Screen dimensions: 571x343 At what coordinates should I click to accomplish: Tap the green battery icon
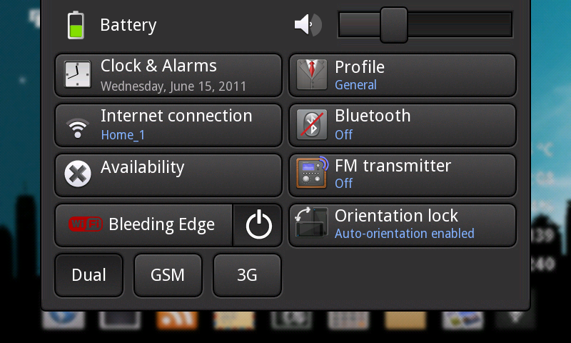76,25
